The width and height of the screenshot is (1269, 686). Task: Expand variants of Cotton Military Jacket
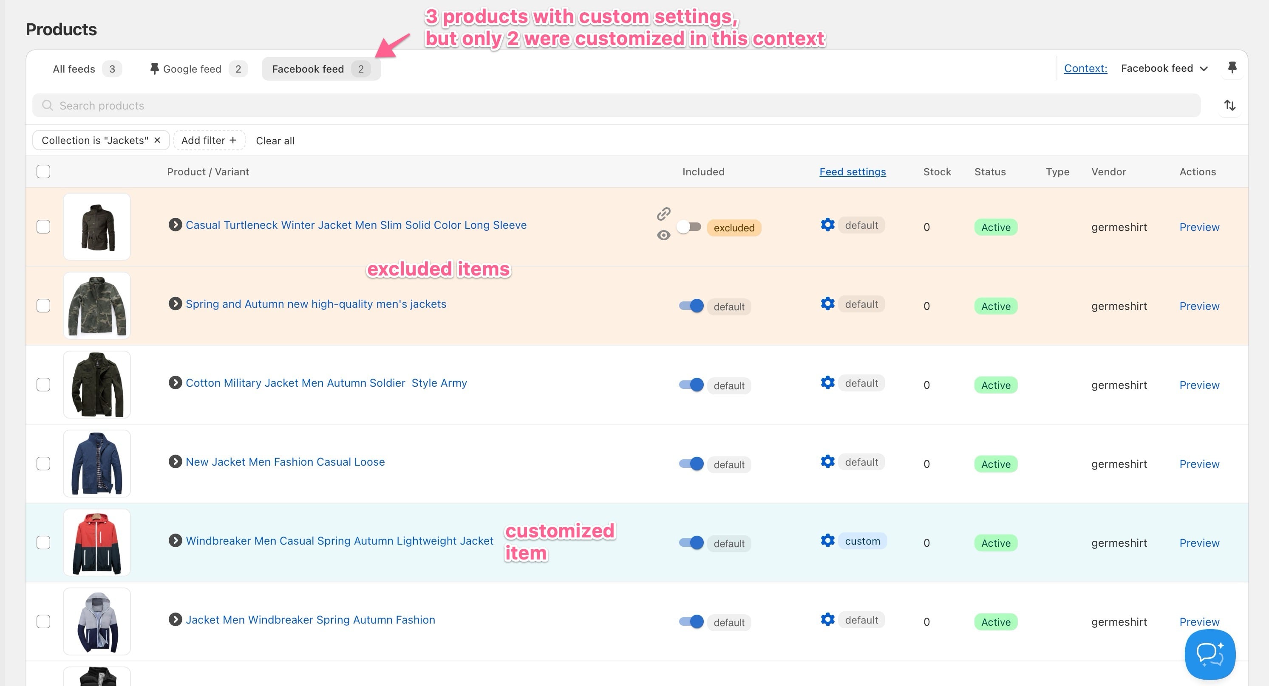click(x=175, y=382)
